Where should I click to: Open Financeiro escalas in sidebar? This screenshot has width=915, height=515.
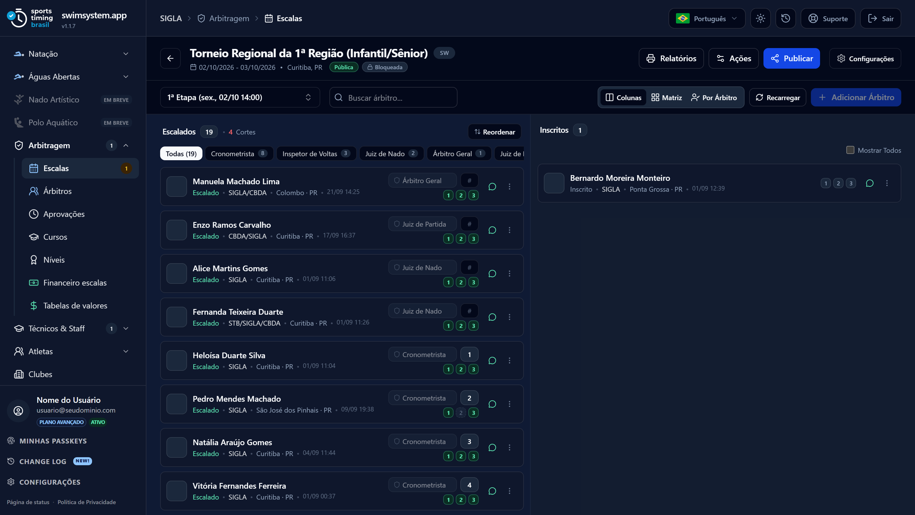pos(80,283)
